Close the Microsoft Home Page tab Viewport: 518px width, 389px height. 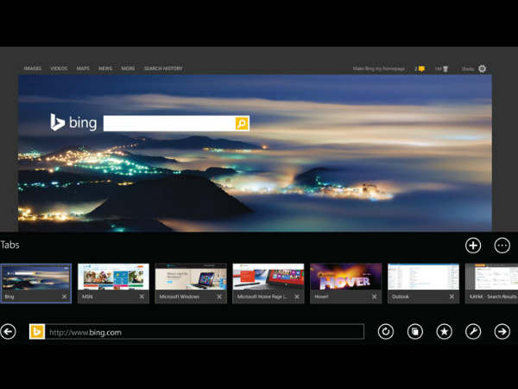(297, 297)
